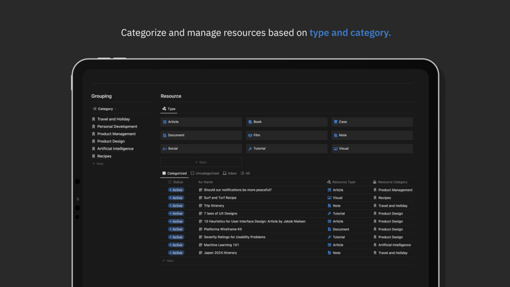The image size is (510, 287).
Task: Open '10 Heuristics for User Interface Design' entry
Action: pyautogui.click(x=254, y=221)
